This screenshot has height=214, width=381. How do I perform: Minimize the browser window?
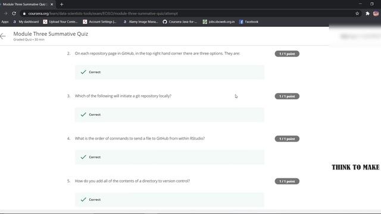pyautogui.click(x=360, y=4)
